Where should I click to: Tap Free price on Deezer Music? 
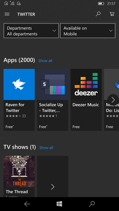(76, 127)
